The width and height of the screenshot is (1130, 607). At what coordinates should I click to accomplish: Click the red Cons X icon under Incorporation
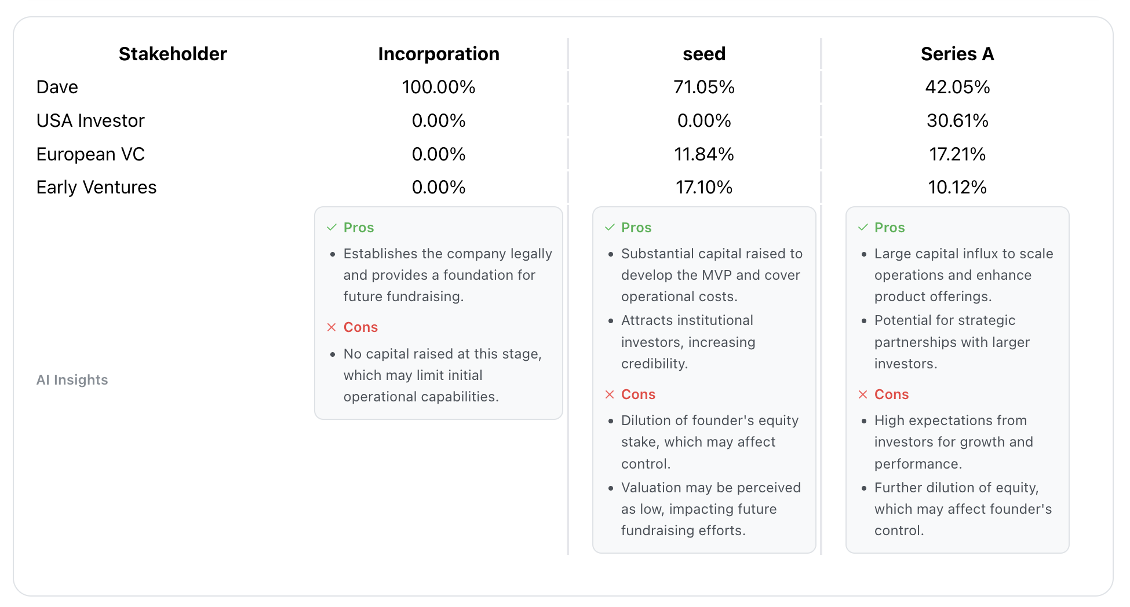pyautogui.click(x=331, y=327)
